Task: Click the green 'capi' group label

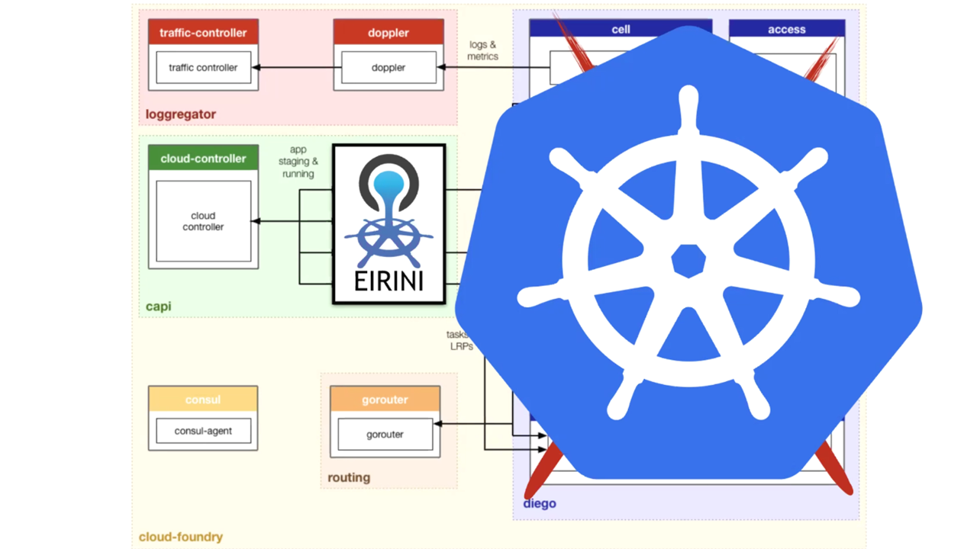Action: [158, 307]
